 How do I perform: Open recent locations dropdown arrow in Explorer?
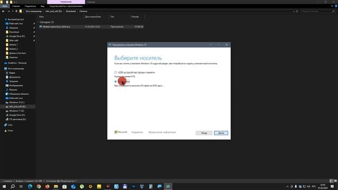(13, 11)
